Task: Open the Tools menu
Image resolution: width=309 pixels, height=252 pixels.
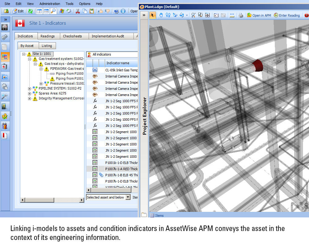Action: click(x=69, y=4)
